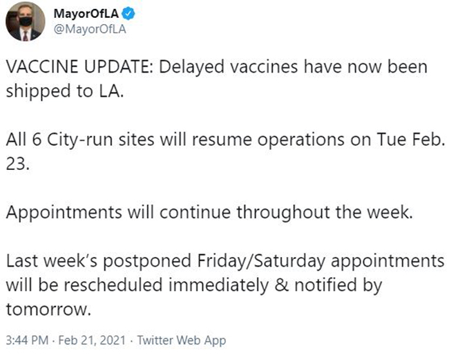Screen dimensions: 449x355
Task: Click 'Tue Feb.' in the tweet
Action: coord(410,140)
